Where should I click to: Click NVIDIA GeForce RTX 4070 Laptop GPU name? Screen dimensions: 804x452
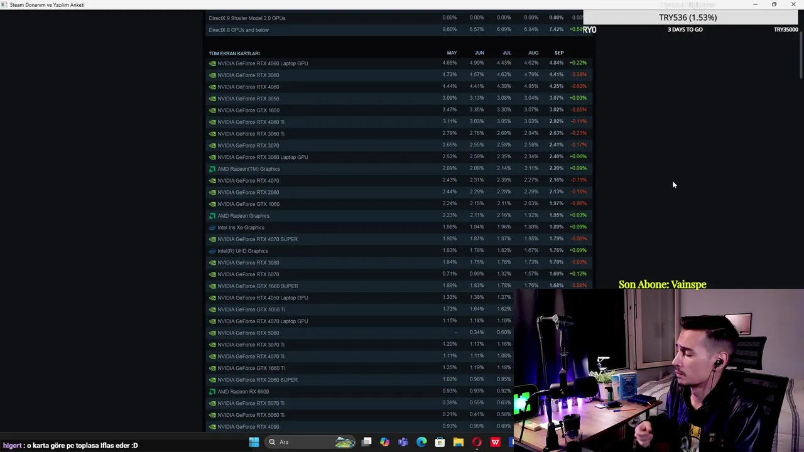pyautogui.click(x=263, y=321)
